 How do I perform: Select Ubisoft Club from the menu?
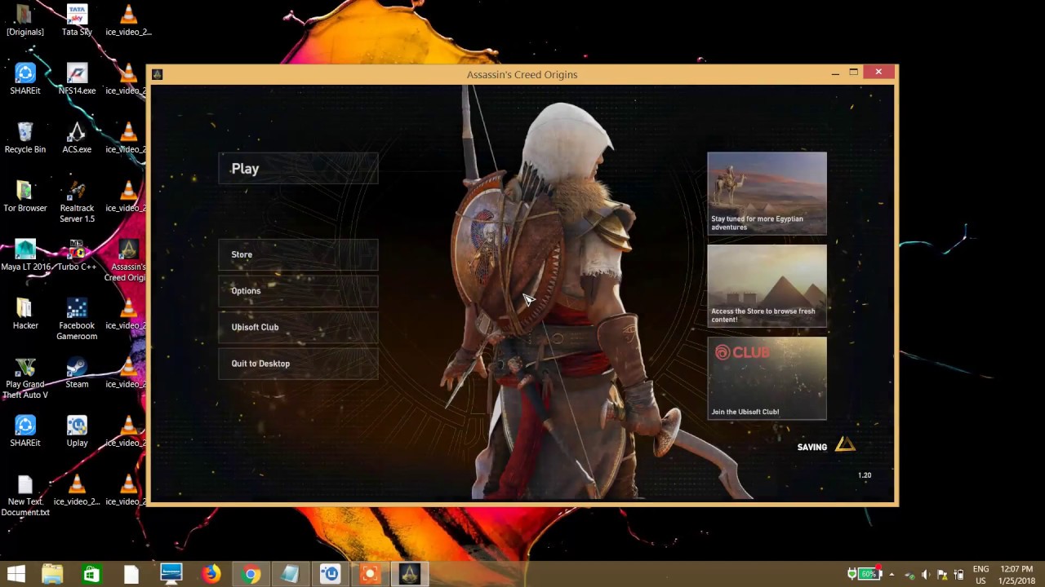[x=298, y=327]
